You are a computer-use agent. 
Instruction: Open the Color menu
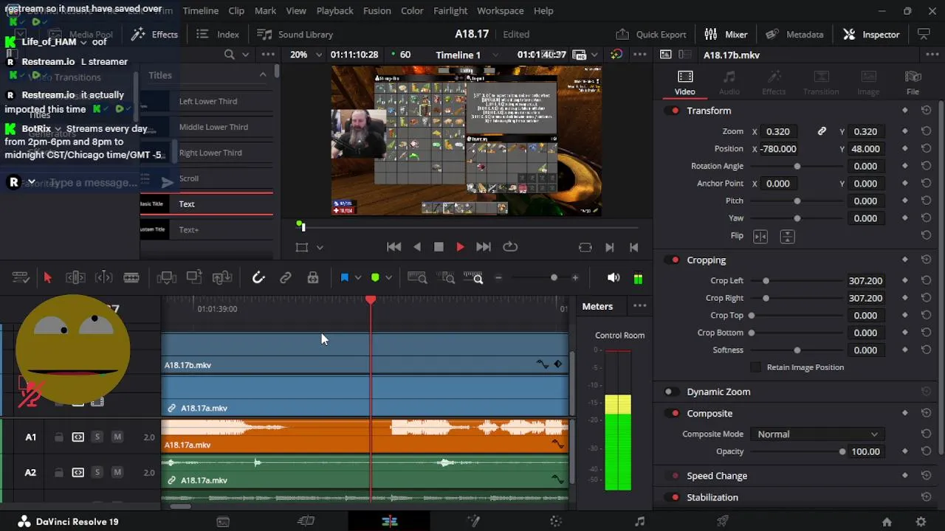click(412, 10)
